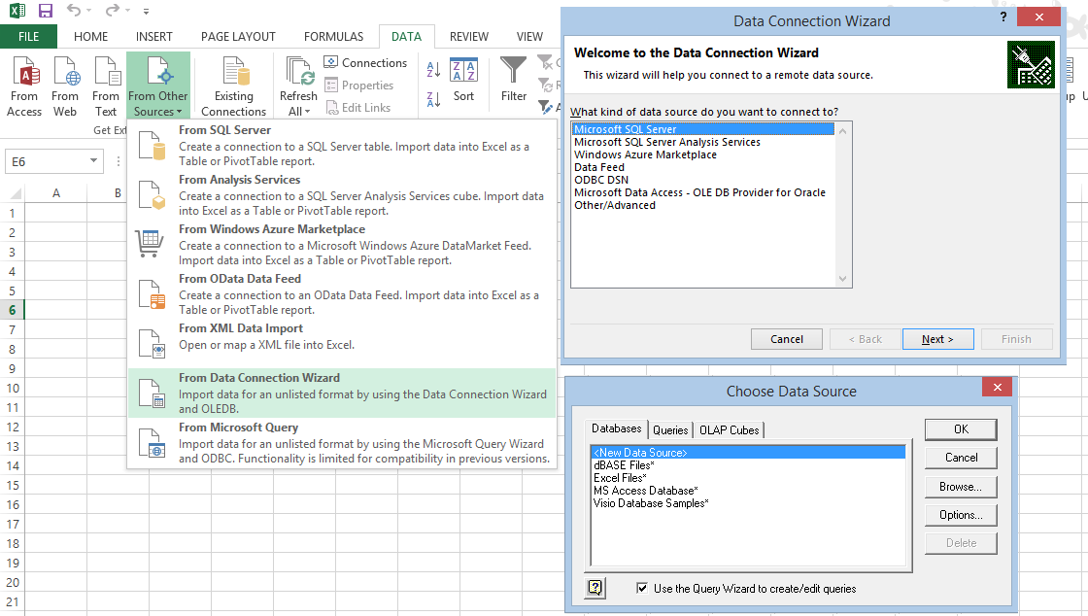This screenshot has width=1088, height=616.
Task: Select column A header
Action: (56, 192)
